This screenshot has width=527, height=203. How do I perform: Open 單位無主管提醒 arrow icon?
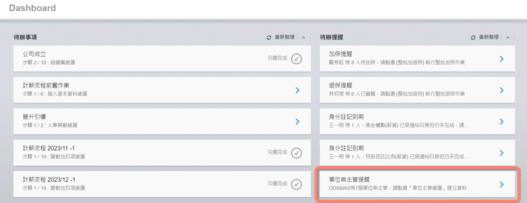pyautogui.click(x=502, y=184)
